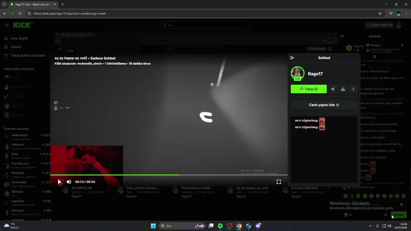The image size is (411, 231).
Task: Open Chrome three-dot menu
Action: pos(406,13)
